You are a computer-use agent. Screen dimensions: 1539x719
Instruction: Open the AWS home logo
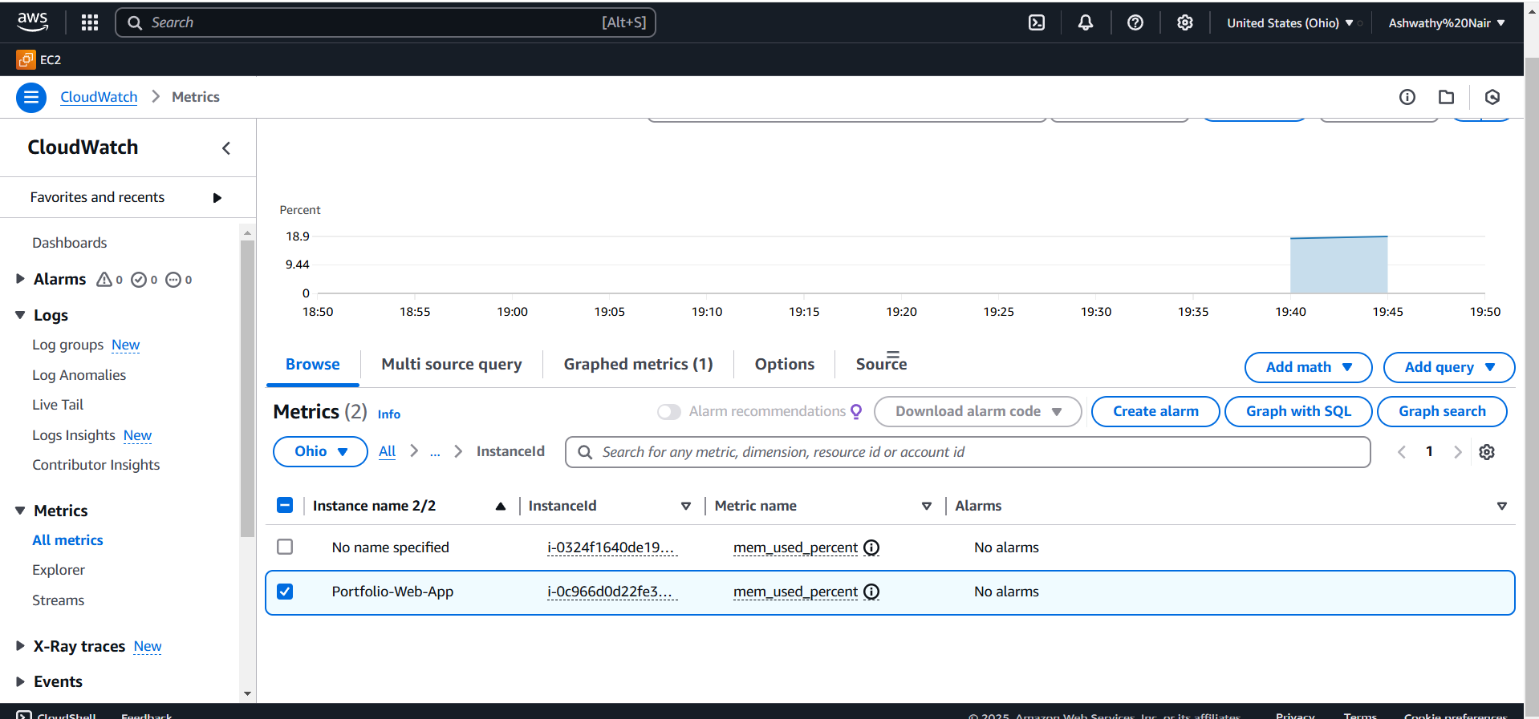32,22
